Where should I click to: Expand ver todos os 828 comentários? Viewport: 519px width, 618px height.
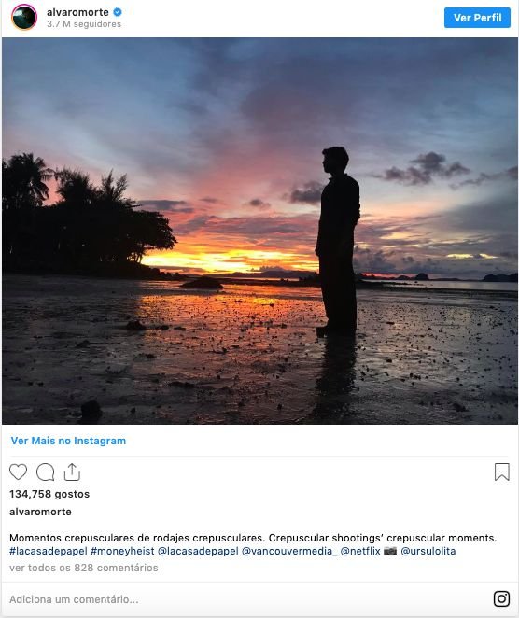(x=84, y=568)
